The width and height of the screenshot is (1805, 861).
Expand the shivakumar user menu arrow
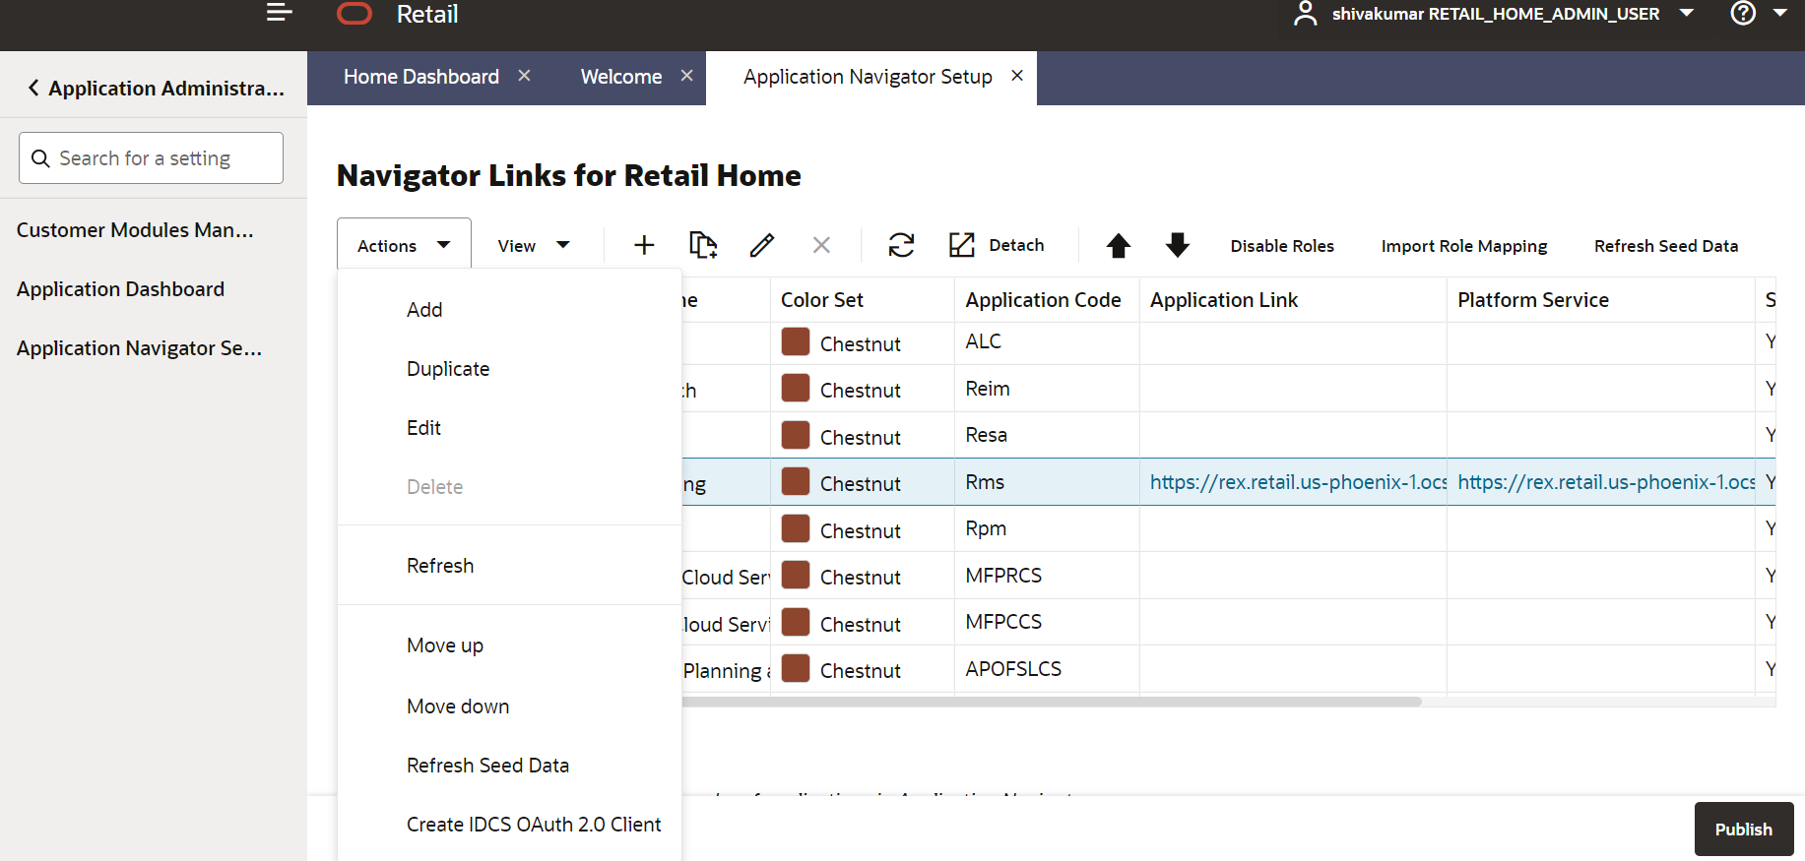pyautogui.click(x=1686, y=14)
